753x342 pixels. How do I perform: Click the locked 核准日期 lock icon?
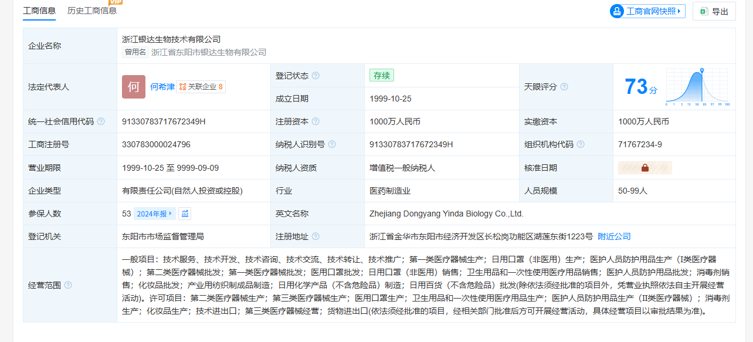click(645, 168)
